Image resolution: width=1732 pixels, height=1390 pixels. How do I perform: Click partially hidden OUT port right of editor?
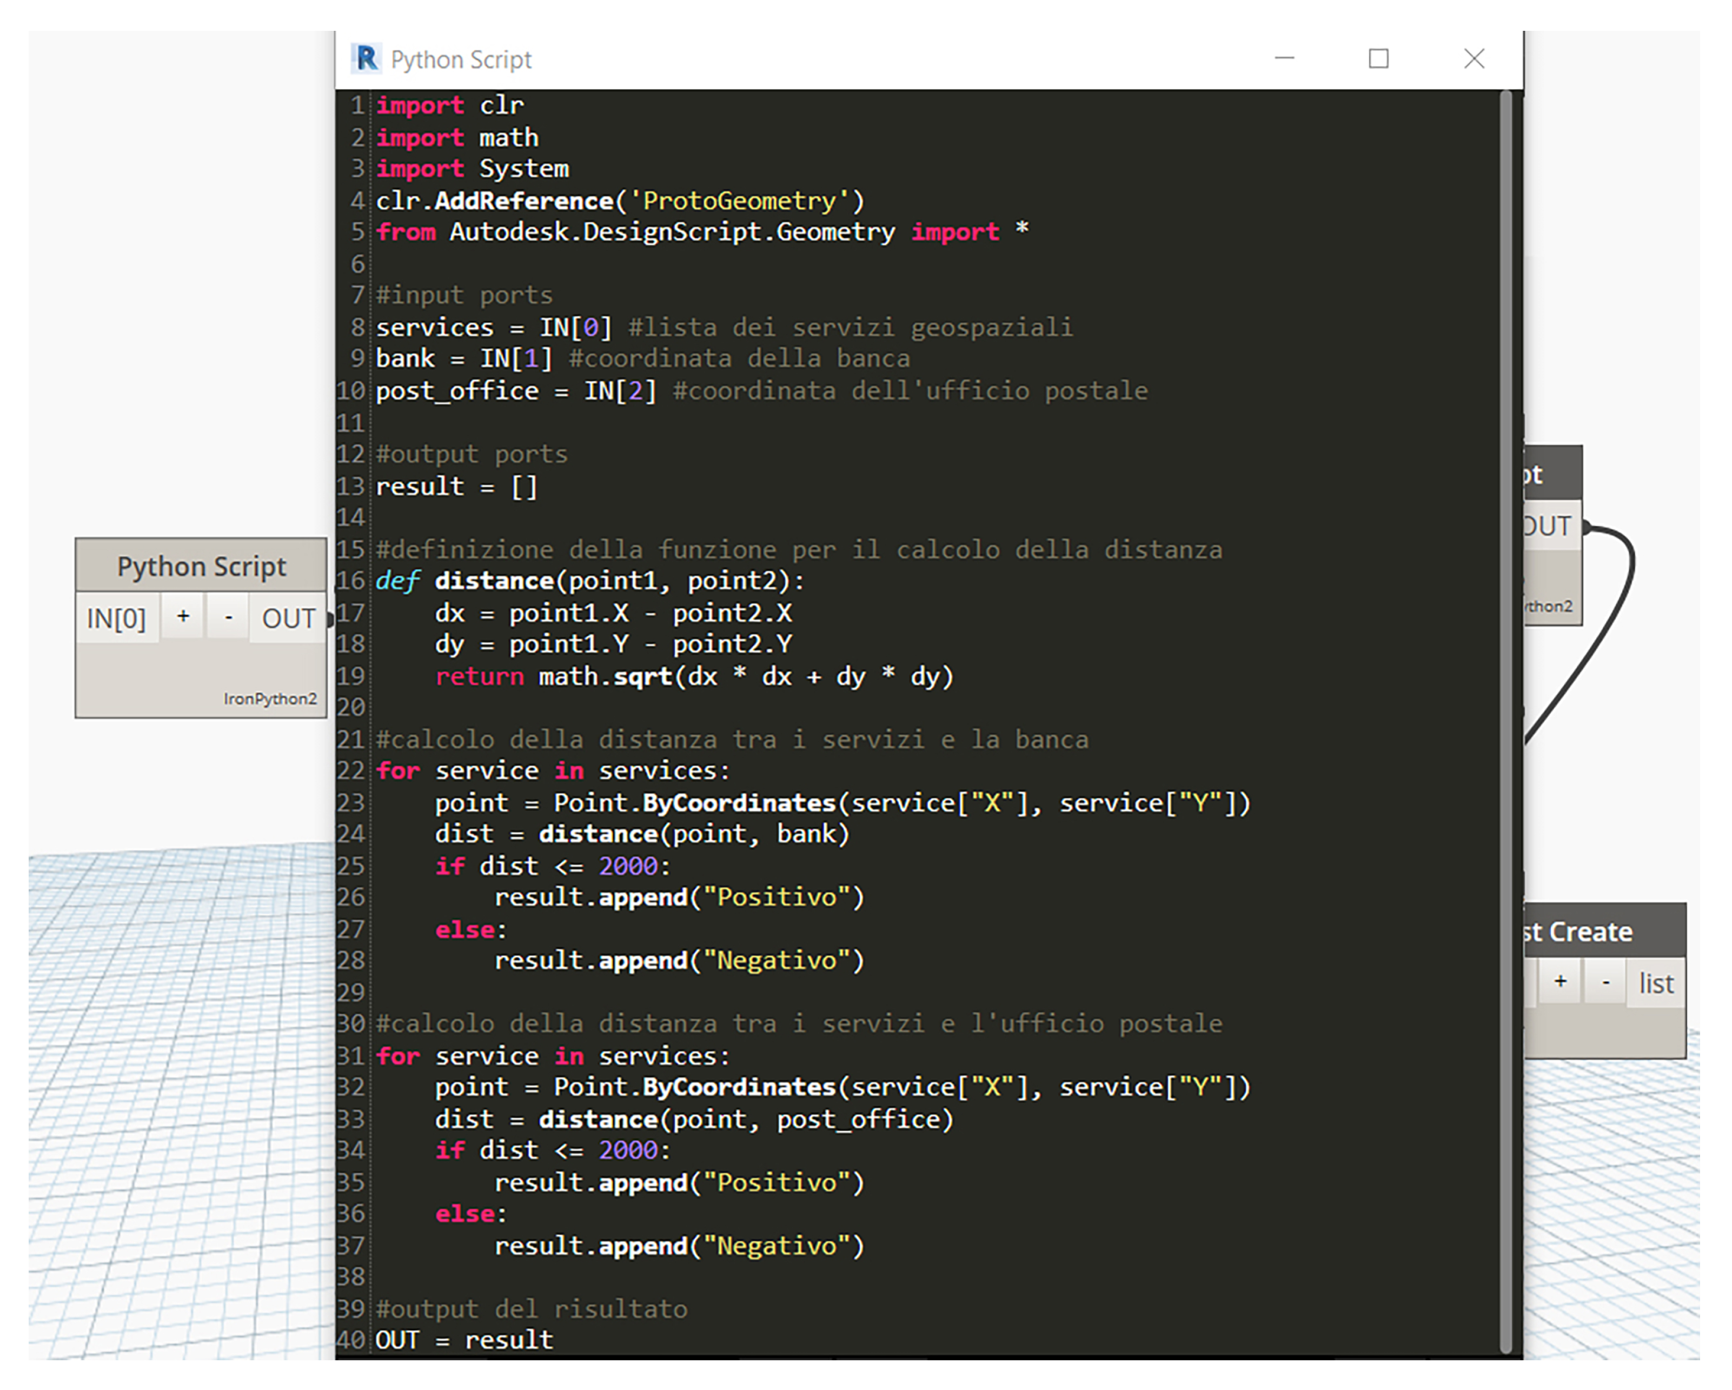[1549, 526]
